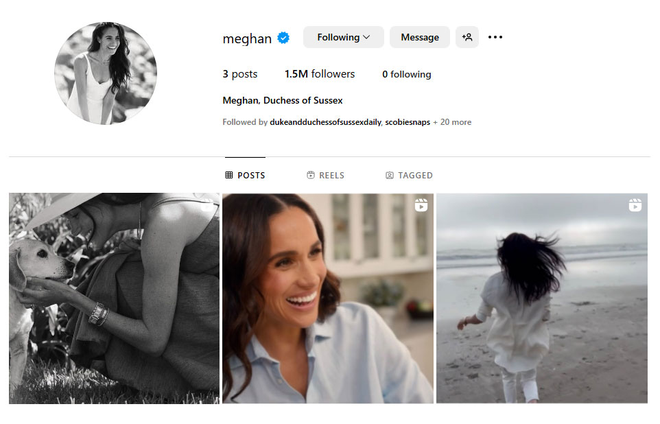Open dukeandduchessofsussexdaily follower link
This screenshot has width=660, height=424.
tap(326, 122)
